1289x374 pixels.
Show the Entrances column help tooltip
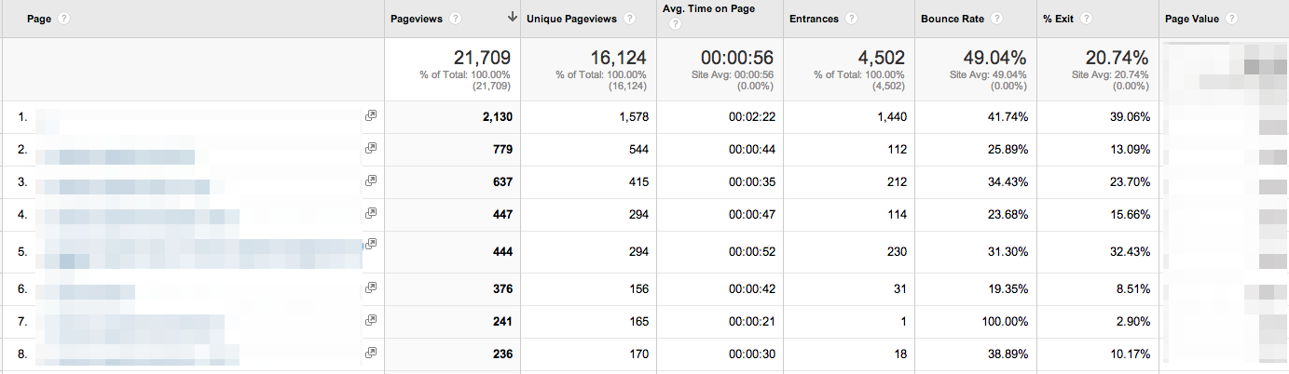pos(852,19)
